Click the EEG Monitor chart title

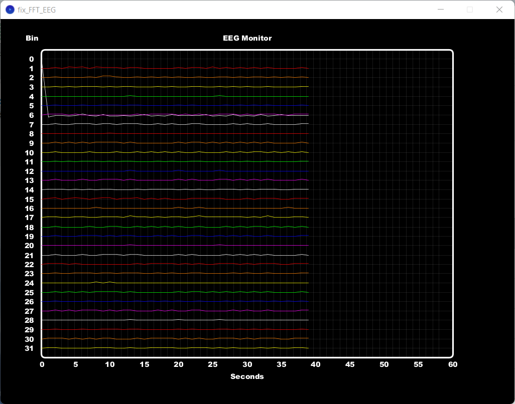click(x=247, y=38)
